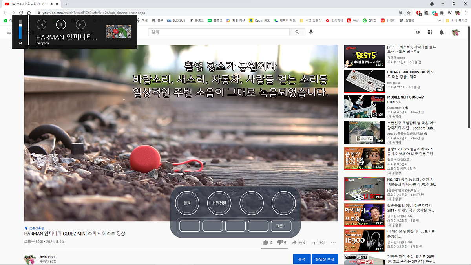Open the 환율 계산 bookmark
471x265 pixels.
[x=236, y=20]
